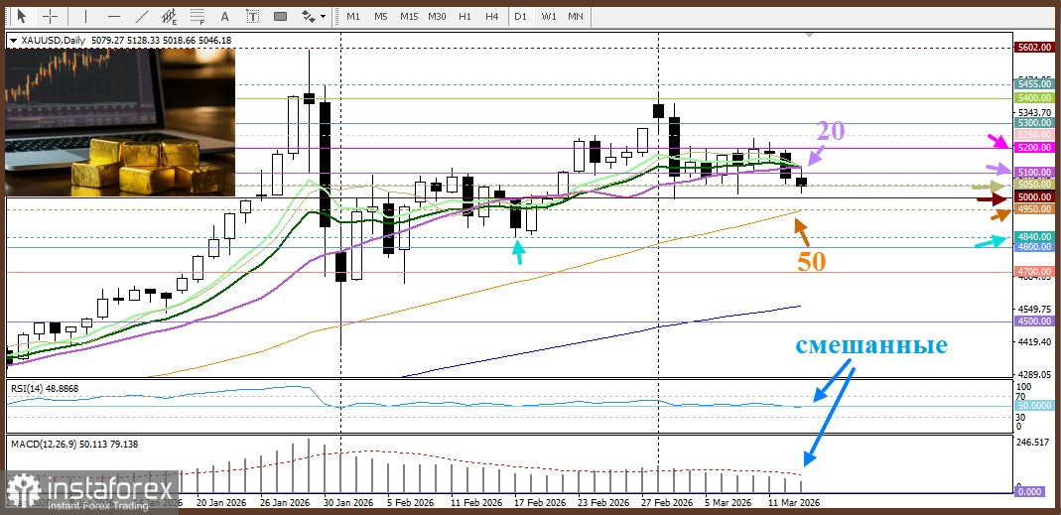The width and height of the screenshot is (1061, 515).
Task: Select the Trendline drawing tool
Action: pos(143,16)
